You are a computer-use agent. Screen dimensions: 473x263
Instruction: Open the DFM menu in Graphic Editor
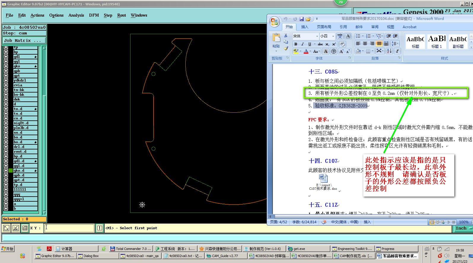[x=94, y=15]
